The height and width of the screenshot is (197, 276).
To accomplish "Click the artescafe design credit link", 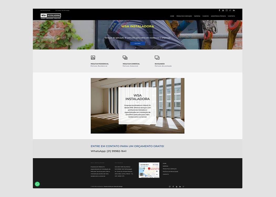I will click(x=118, y=186).
